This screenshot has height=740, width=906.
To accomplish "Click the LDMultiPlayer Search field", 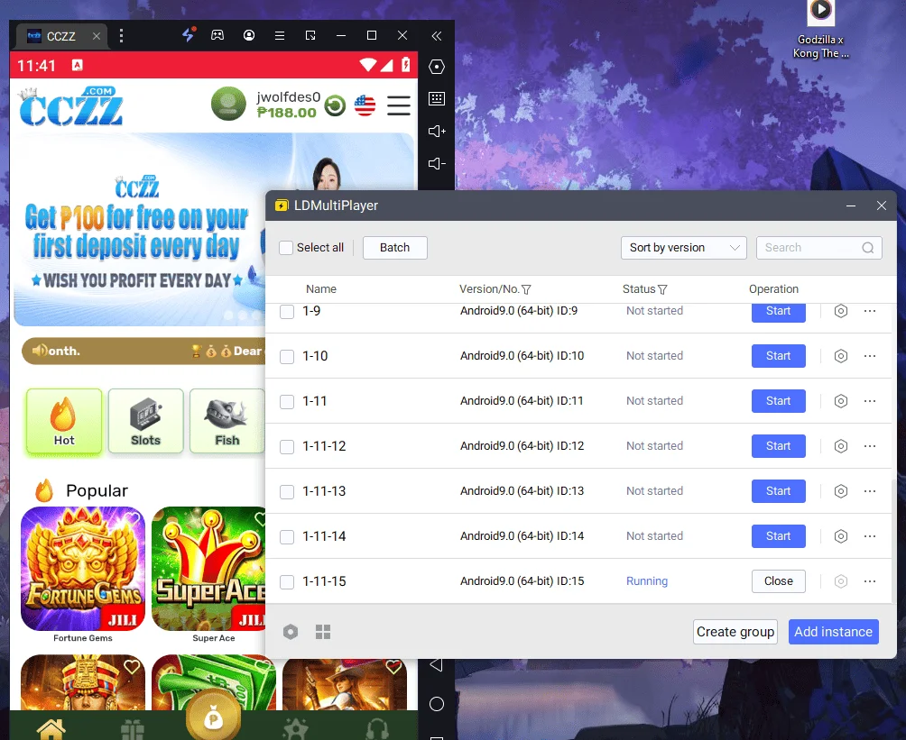I will (818, 248).
